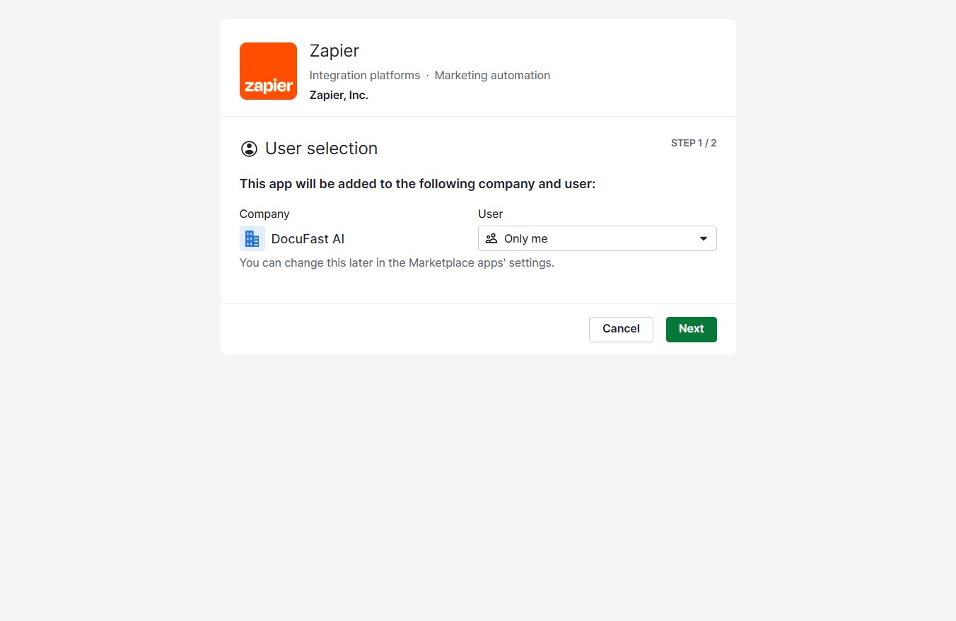The width and height of the screenshot is (956, 621).
Task: Click the DocuFast AI company building icon
Action: [252, 238]
